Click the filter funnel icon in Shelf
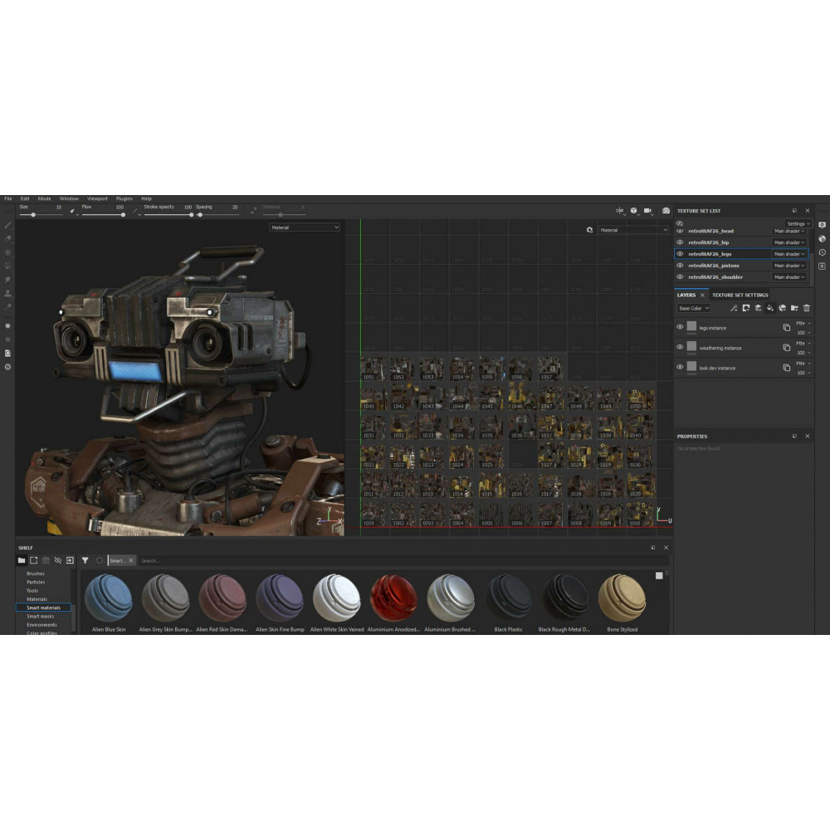This screenshot has width=830, height=830. 85,560
